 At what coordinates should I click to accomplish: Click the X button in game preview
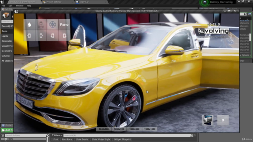(x=223, y=120)
